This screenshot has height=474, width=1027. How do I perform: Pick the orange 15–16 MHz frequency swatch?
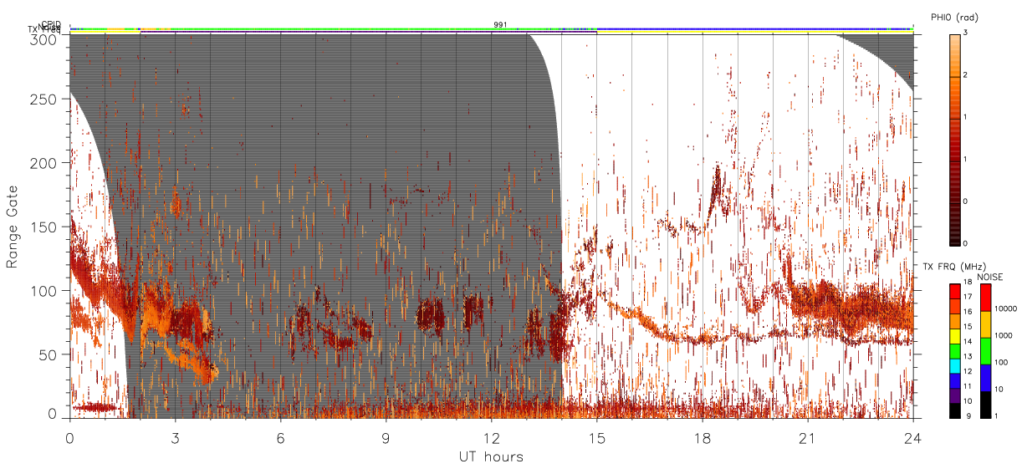click(x=955, y=319)
